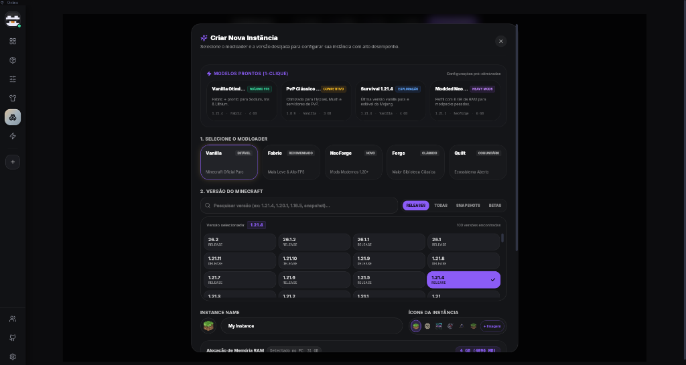Select the Vanilla Otimizado preset card
This screenshot has width=686, height=365.
click(241, 101)
